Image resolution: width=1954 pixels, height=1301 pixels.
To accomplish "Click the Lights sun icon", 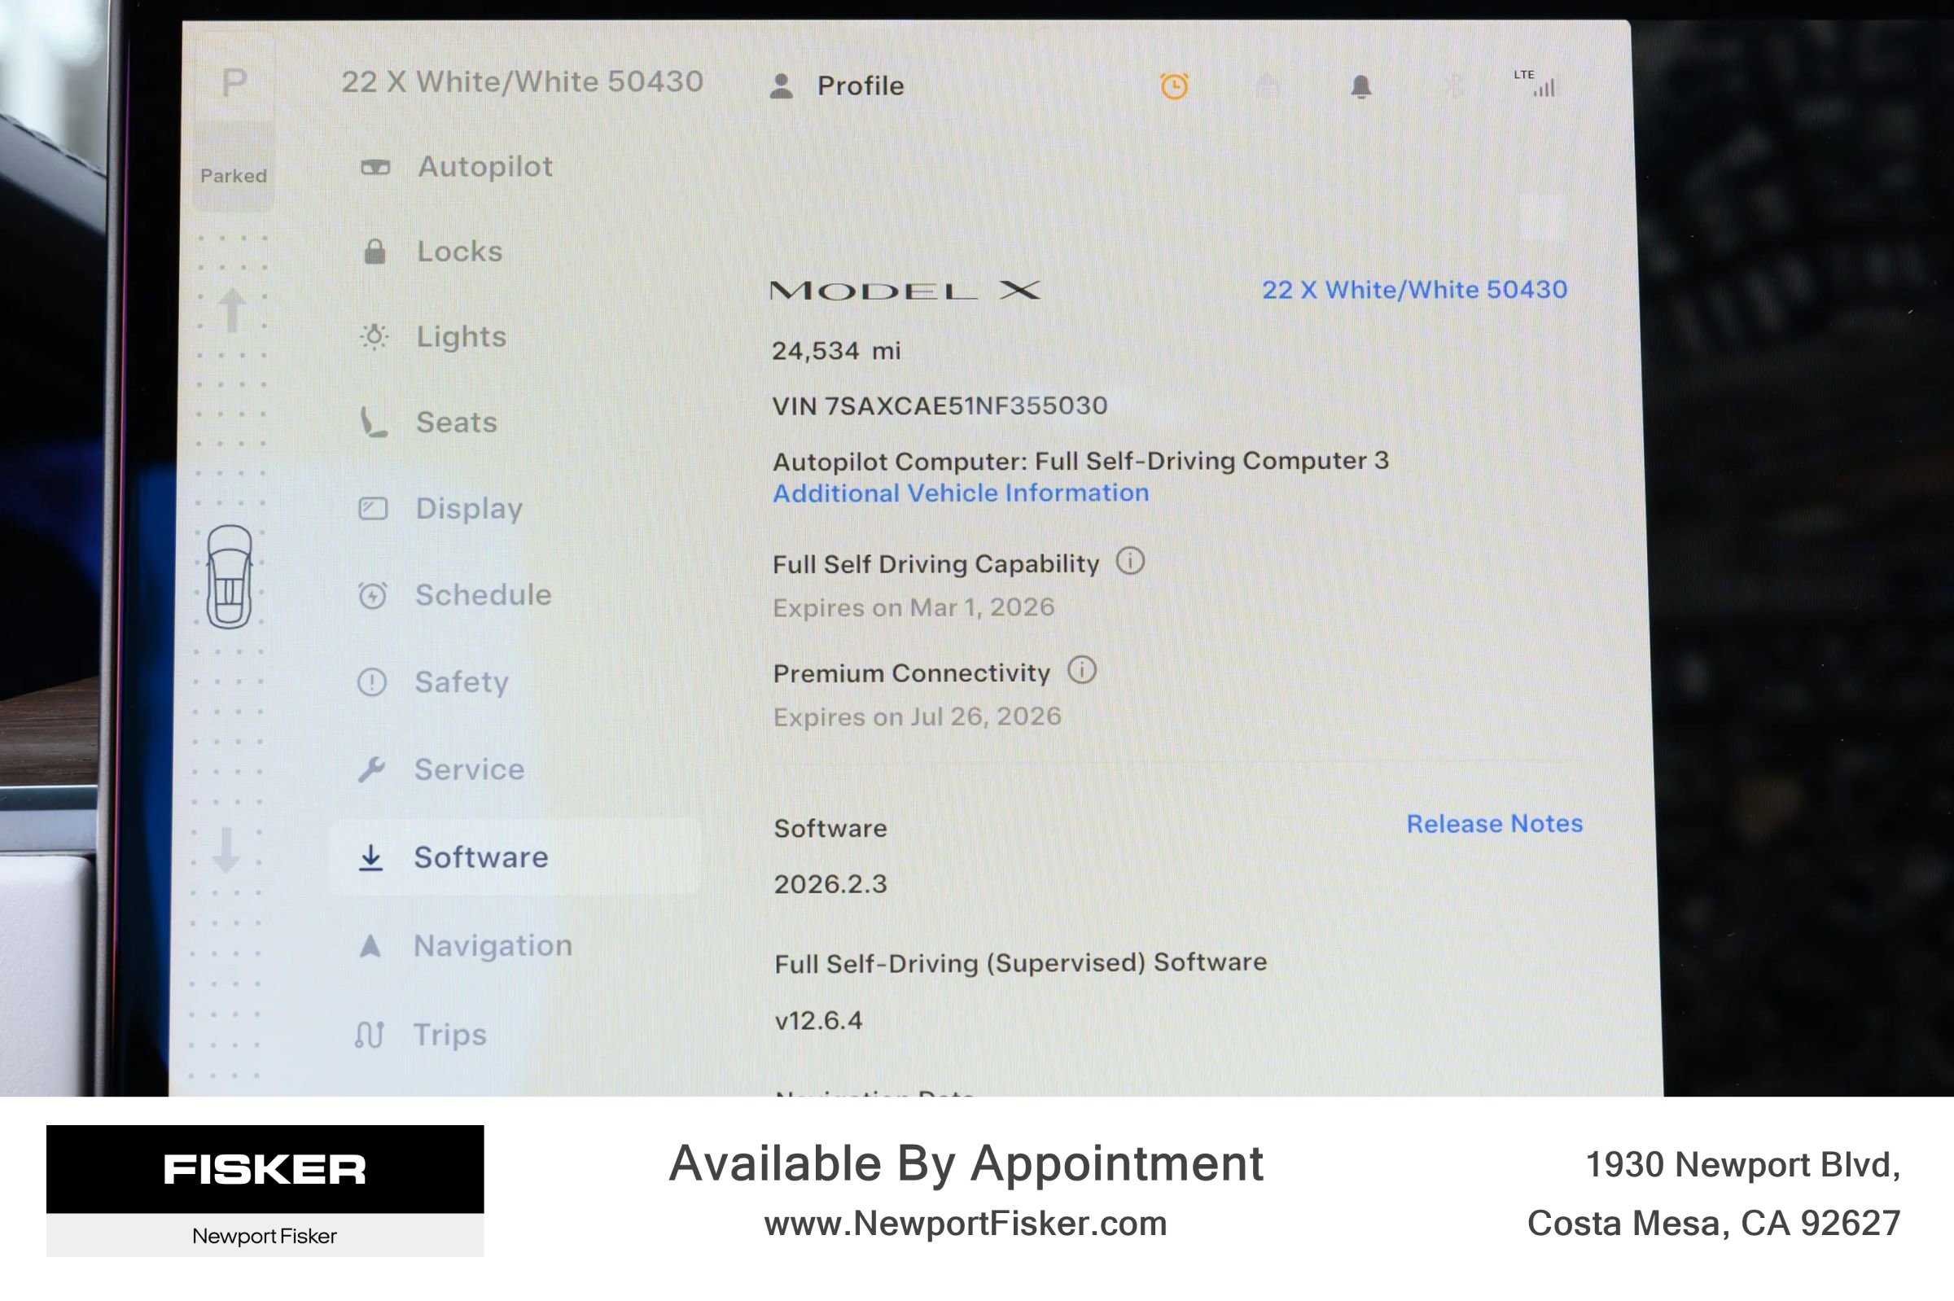I will [375, 336].
